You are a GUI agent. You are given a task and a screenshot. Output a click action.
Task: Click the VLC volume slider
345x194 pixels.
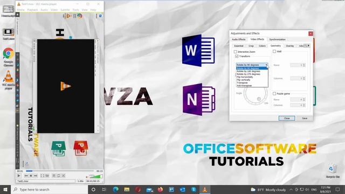[x=96, y=176]
